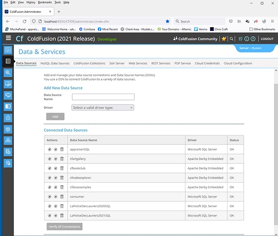The image size is (278, 236).
Task: Open Enterprise Manager sidebar cluster icon
Action: [x=8, y=141]
